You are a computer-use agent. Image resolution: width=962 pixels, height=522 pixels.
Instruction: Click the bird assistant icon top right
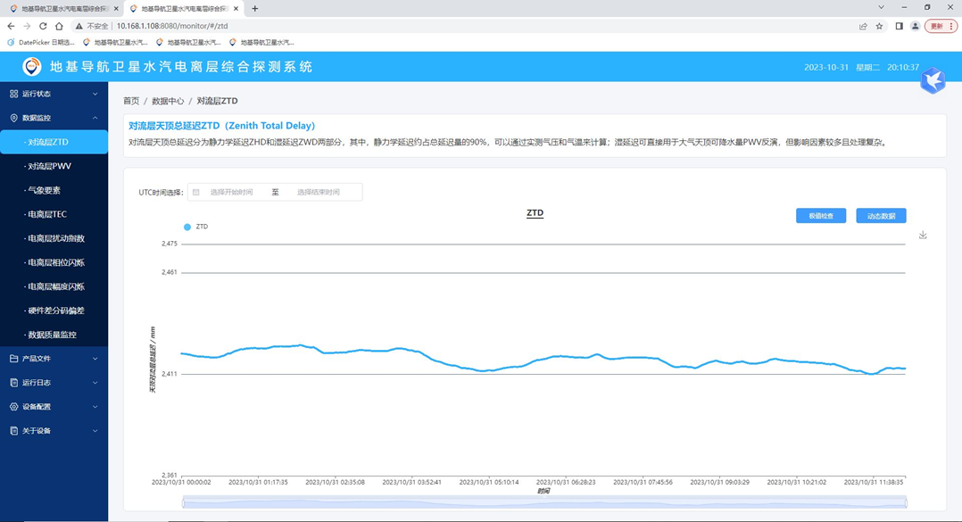coord(933,80)
